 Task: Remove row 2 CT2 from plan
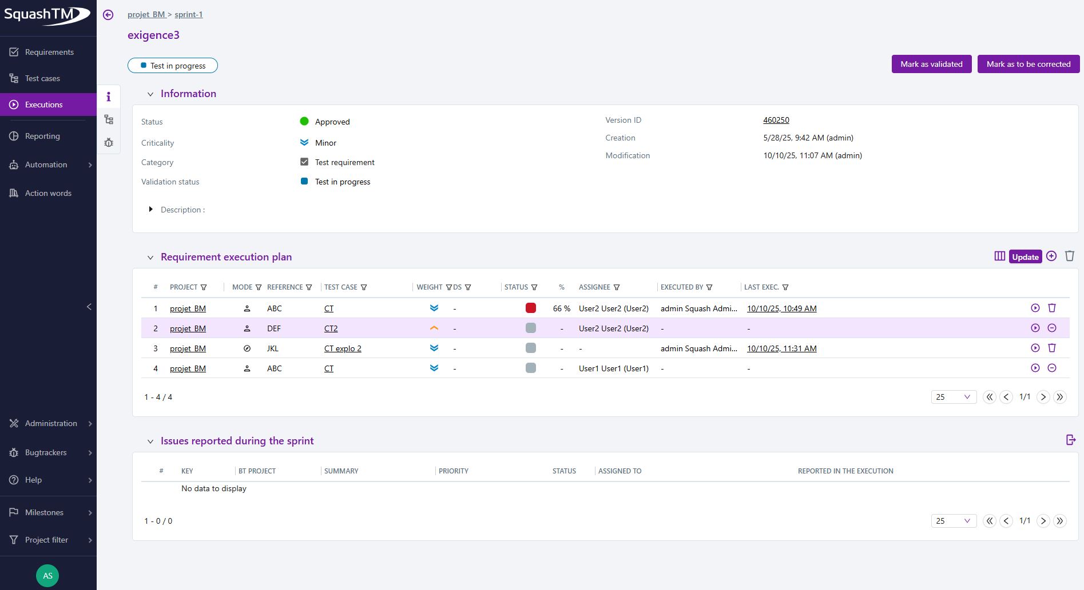click(1051, 328)
